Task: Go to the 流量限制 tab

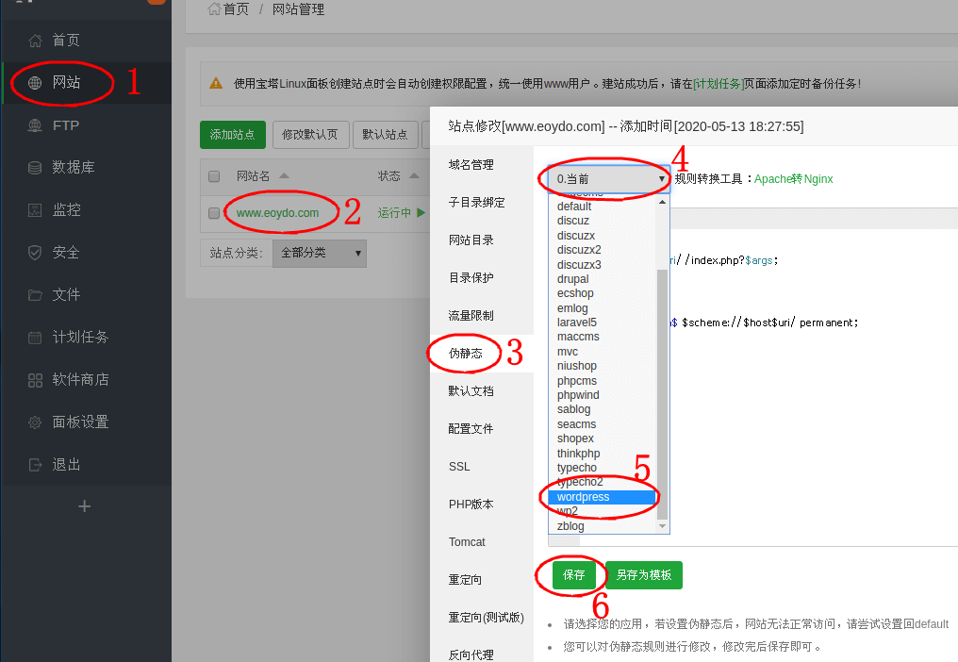Action: tap(482, 316)
